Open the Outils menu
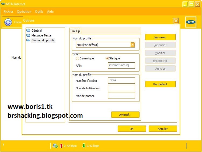 click(x=39, y=12)
